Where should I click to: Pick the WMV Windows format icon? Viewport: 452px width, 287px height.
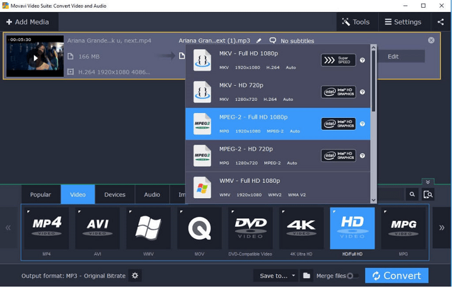point(148,228)
